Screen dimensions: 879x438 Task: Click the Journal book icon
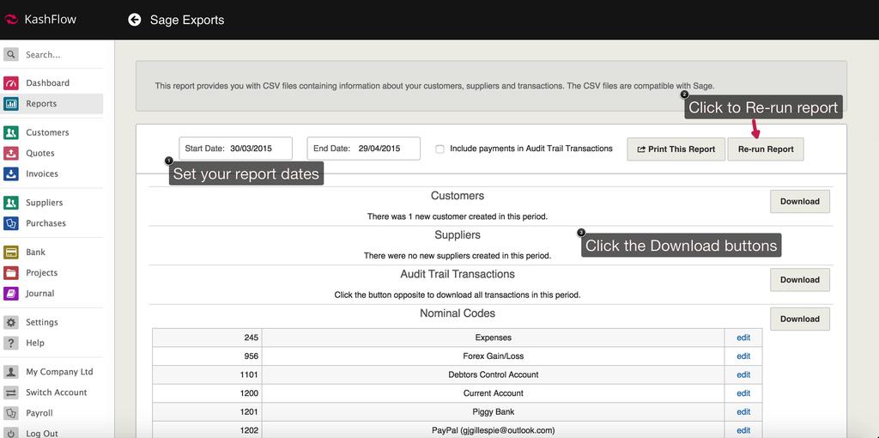tap(11, 294)
